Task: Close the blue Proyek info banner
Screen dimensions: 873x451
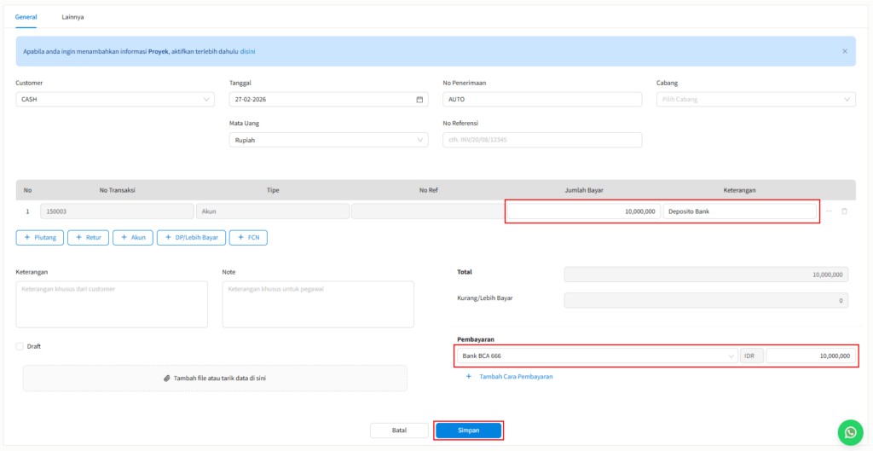Action: (x=845, y=51)
